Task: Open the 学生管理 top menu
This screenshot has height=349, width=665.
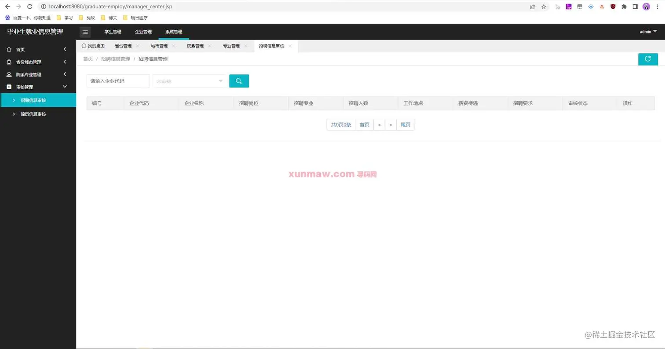Action: point(113,32)
